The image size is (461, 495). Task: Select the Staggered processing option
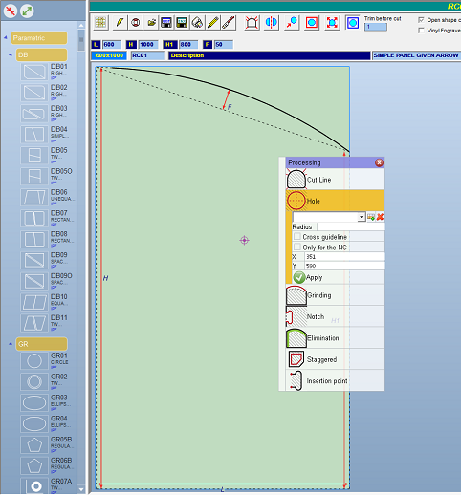pos(335,359)
